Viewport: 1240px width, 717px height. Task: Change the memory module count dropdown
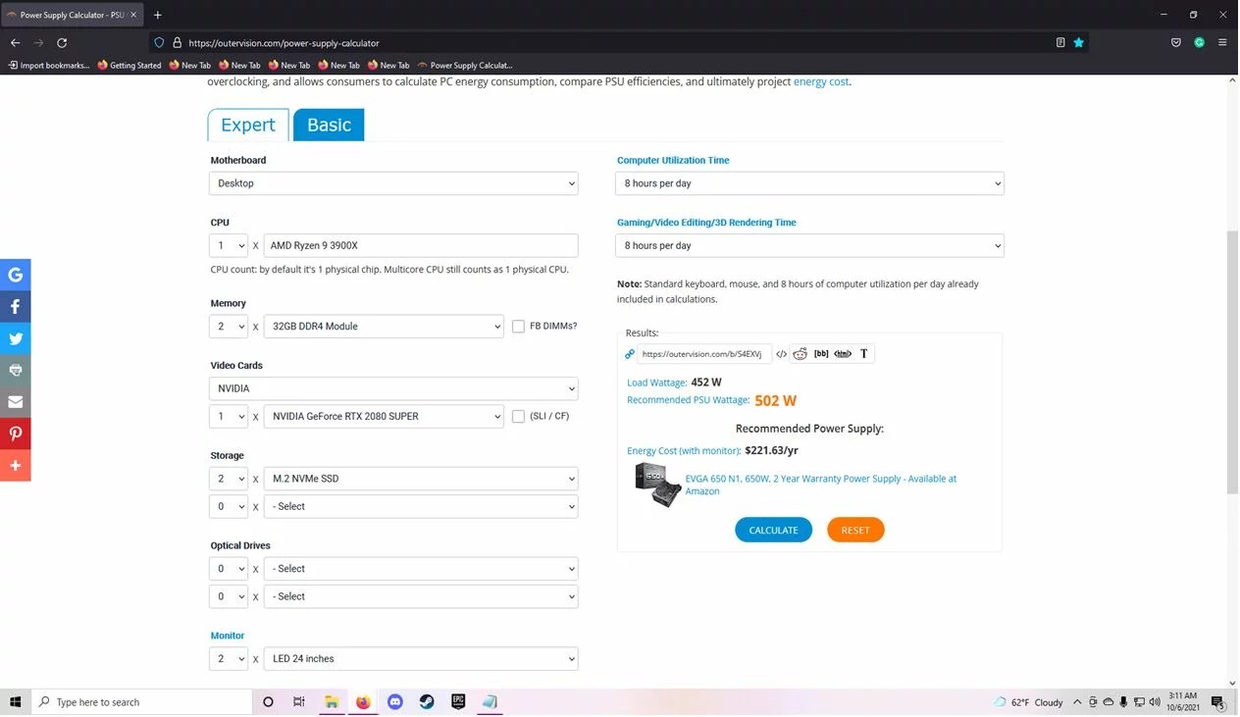pos(229,327)
